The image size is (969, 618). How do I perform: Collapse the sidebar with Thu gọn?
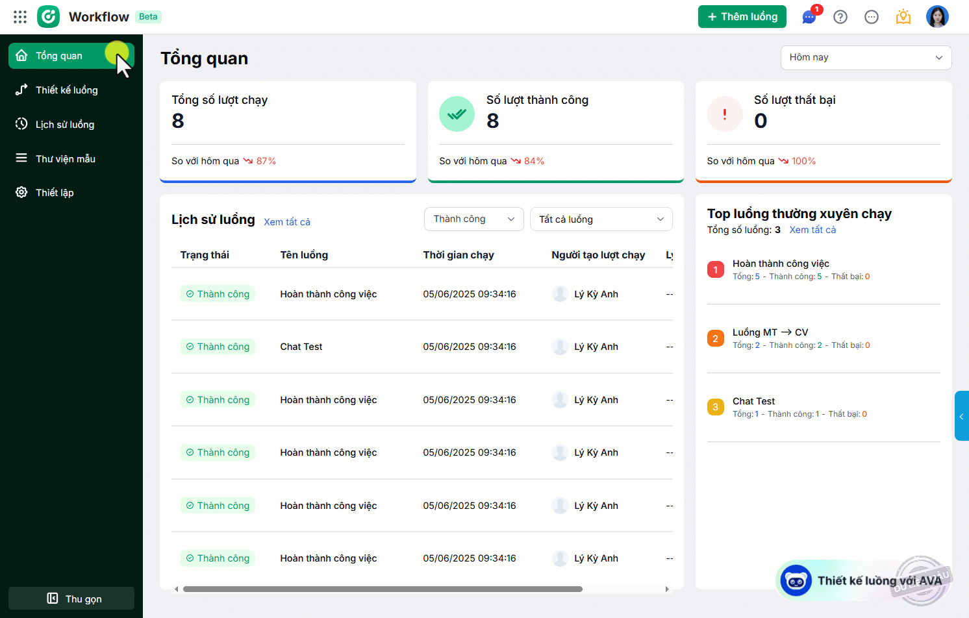(x=71, y=599)
